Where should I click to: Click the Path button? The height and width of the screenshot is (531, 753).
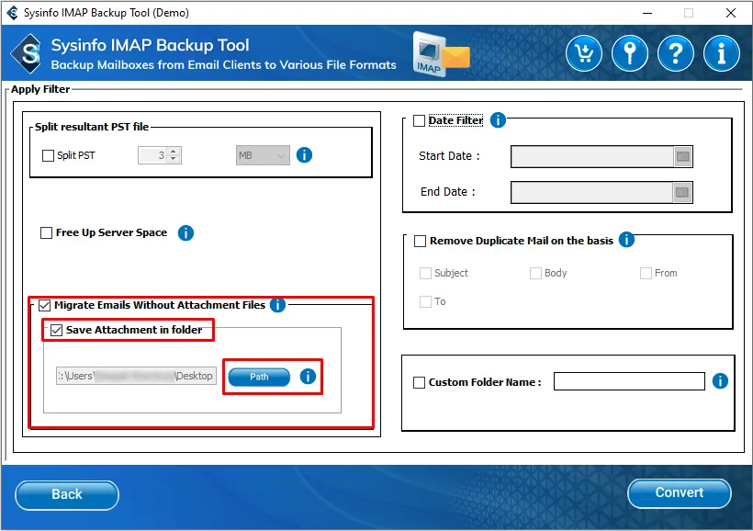(x=259, y=377)
